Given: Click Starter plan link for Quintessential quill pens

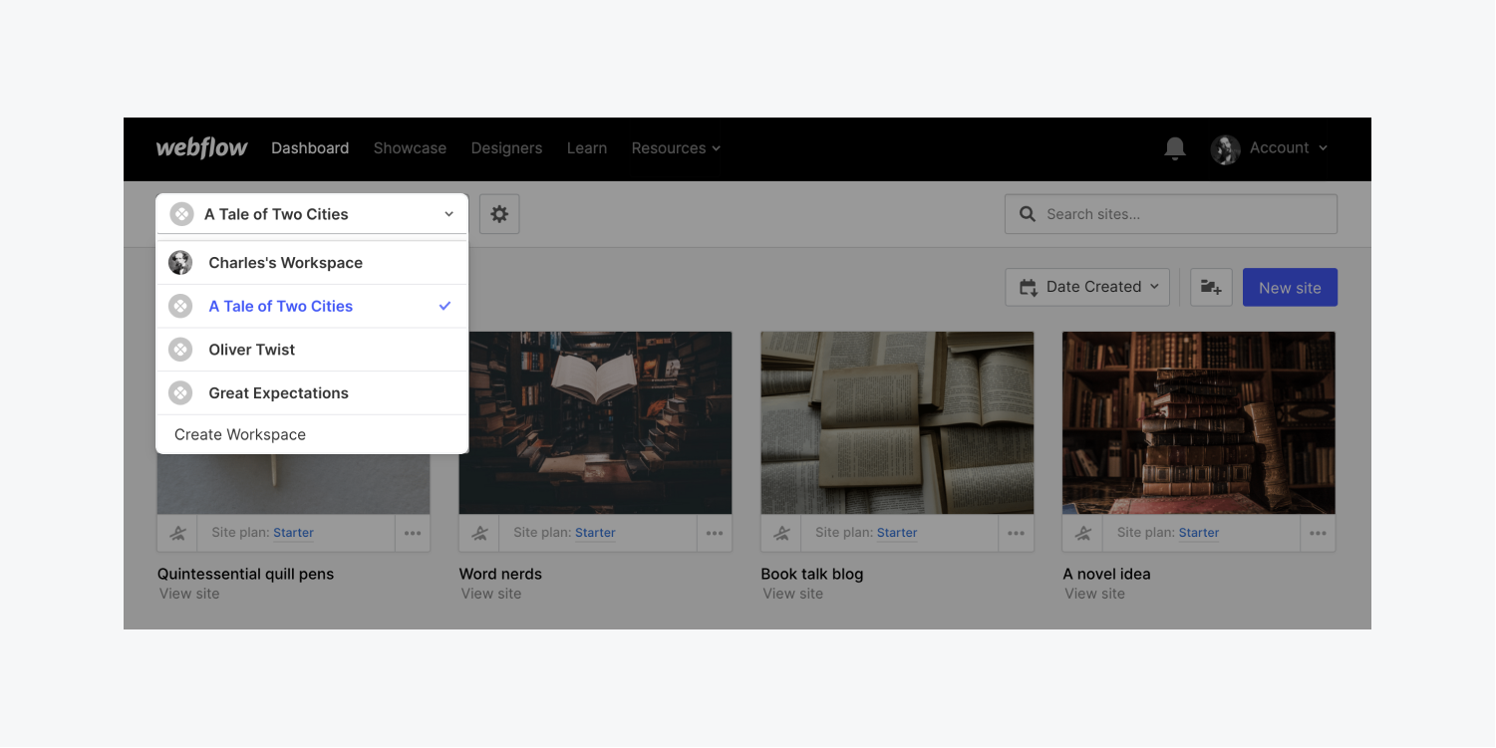Looking at the screenshot, I should click(293, 533).
